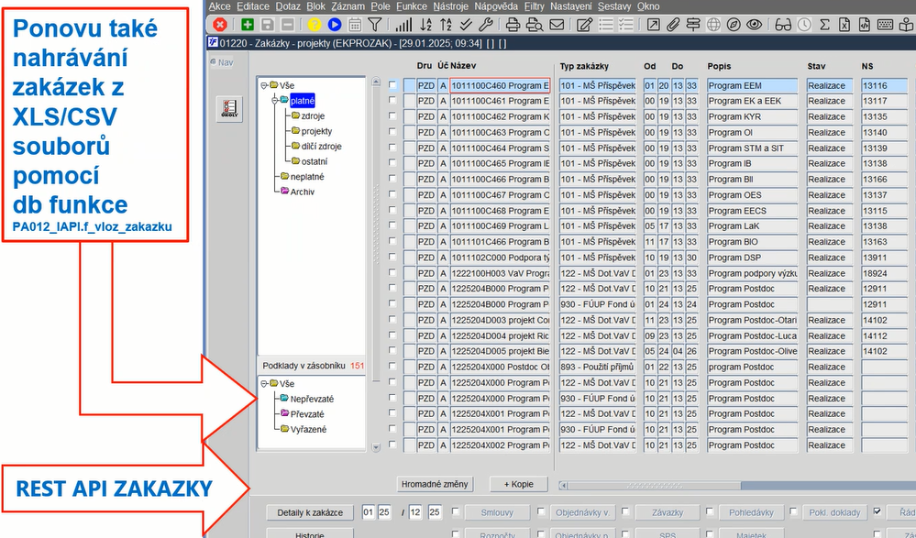This screenshot has width=916, height=538.
Task: Click the red cancel X toolbar icon
Action: tap(220, 25)
